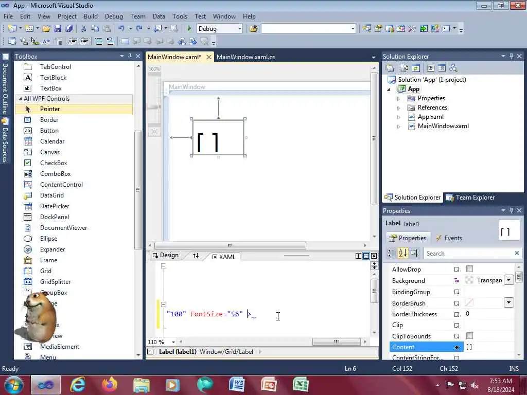Switch to the Events tab
This screenshot has height=395, width=527.
point(449,238)
